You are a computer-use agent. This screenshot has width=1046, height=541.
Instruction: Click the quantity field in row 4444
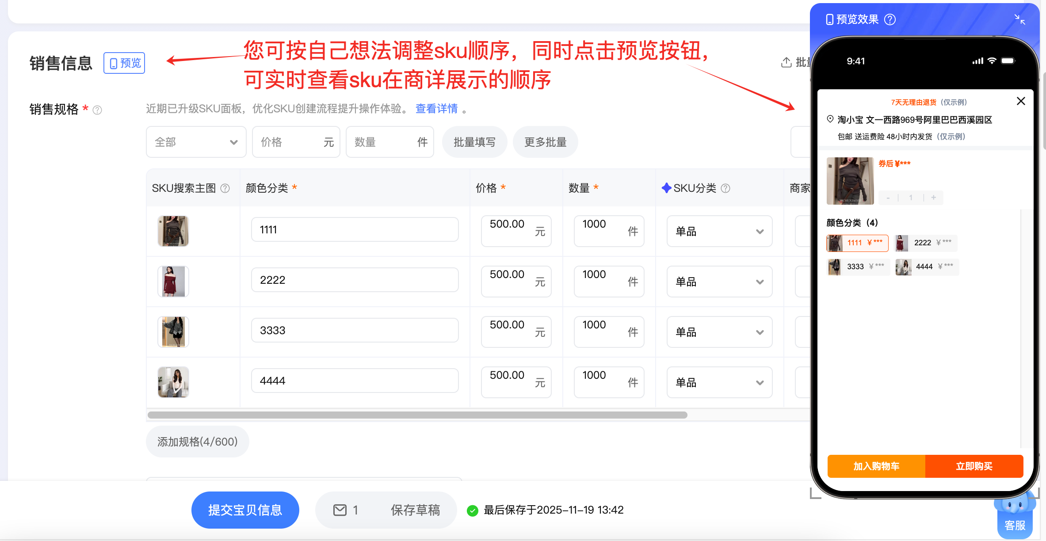pos(609,382)
